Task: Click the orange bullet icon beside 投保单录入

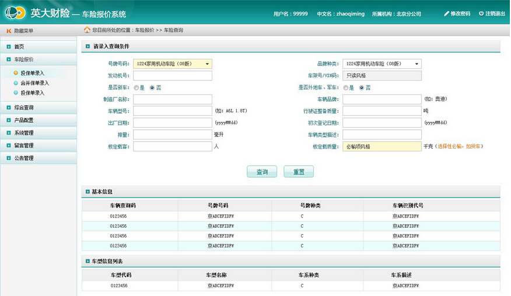Action: click(16, 73)
